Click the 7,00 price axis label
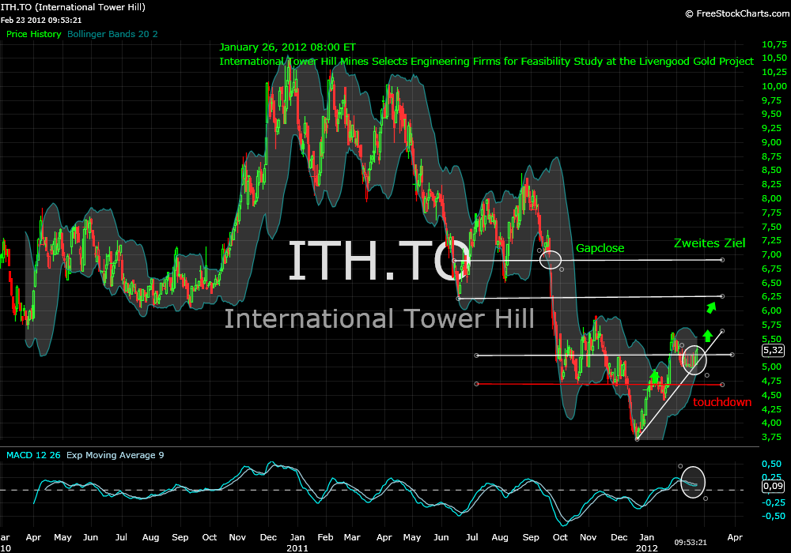The height and width of the screenshot is (553, 791). pos(771,255)
